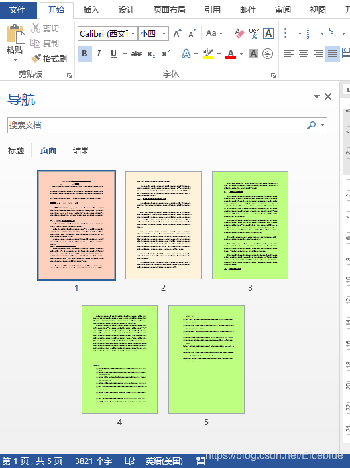This screenshot has height=468, width=350.
Task: Increase font size with the grow A icon
Action: [x=177, y=33]
